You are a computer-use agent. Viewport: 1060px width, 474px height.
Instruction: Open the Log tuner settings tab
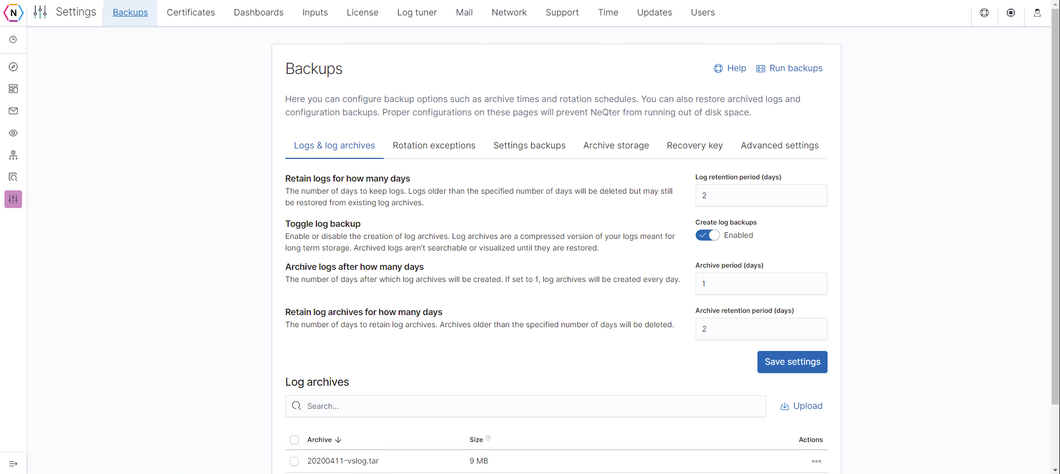pos(417,12)
